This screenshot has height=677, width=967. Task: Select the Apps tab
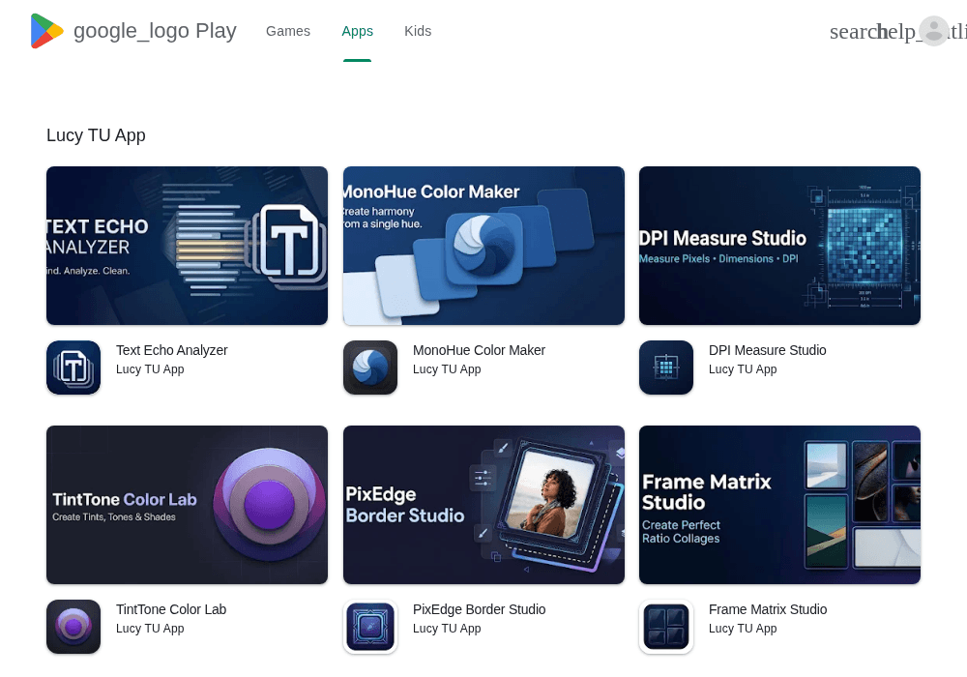(357, 31)
